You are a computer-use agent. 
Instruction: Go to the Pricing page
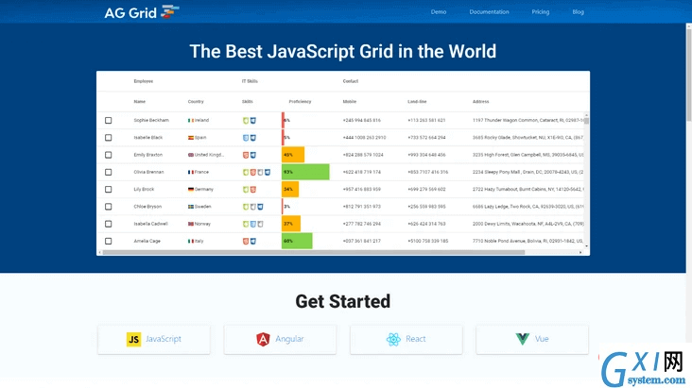point(540,12)
